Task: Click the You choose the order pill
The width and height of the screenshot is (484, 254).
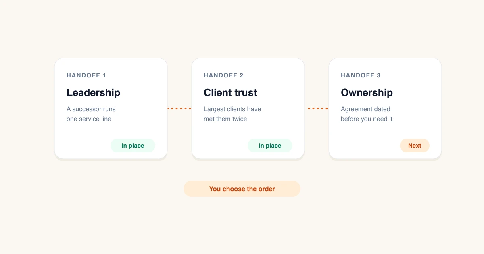Action: tap(242, 189)
